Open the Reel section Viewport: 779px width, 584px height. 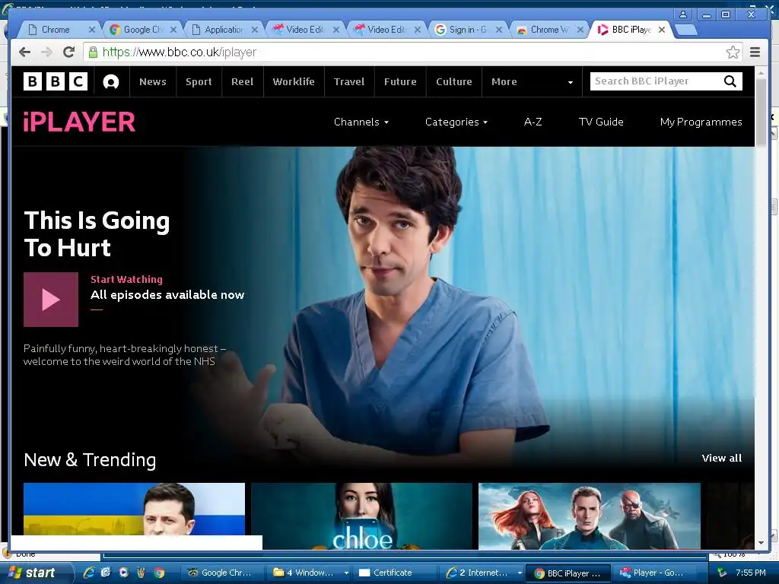click(x=243, y=82)
